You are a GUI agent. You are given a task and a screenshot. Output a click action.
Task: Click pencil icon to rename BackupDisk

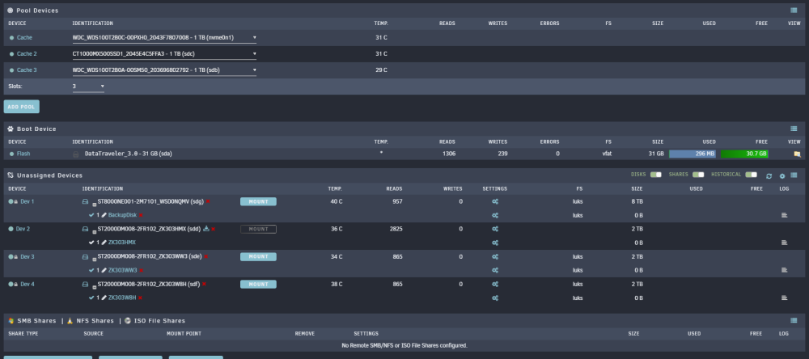[104, 215]
